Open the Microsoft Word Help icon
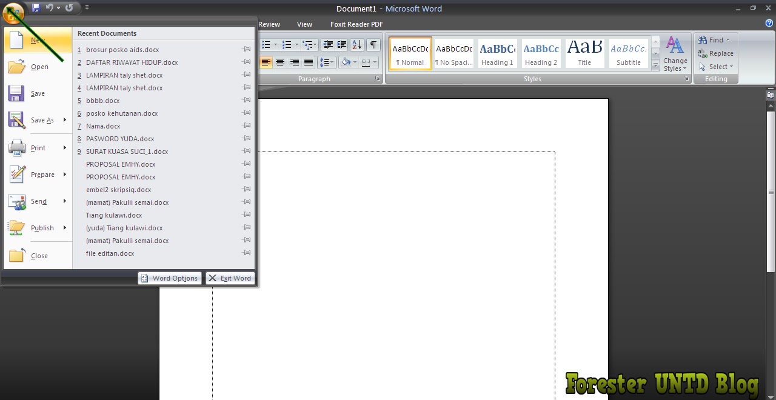 coord(769,23)
